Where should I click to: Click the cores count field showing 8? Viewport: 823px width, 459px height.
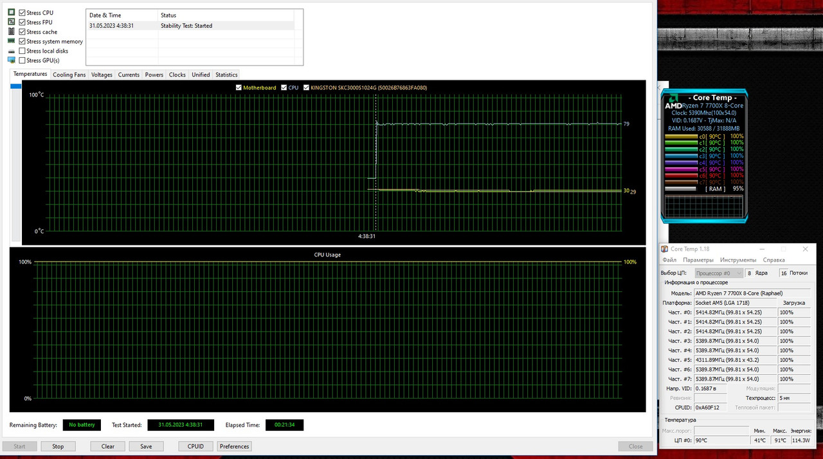(748, 273)
